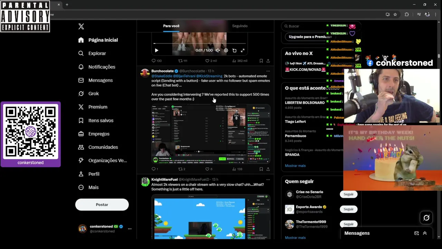Like Burchocolate's post with 6 likes

209,169
